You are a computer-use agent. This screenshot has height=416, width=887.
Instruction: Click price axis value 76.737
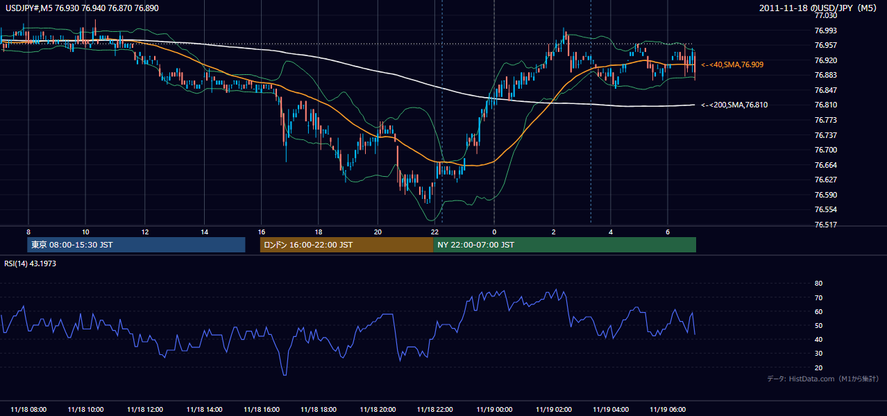(825, 135)
